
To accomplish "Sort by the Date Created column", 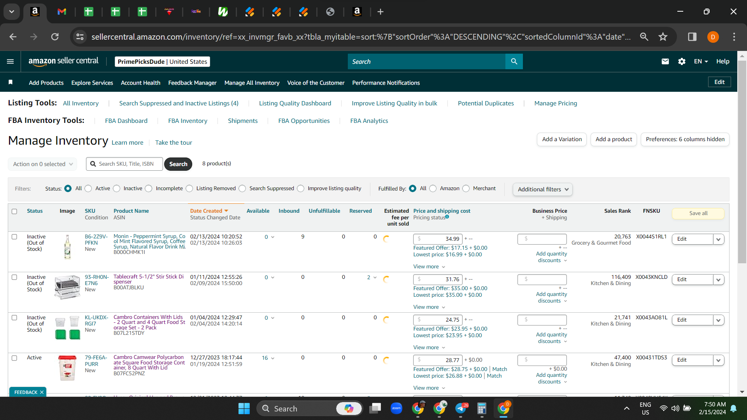I will click(209, 211).
